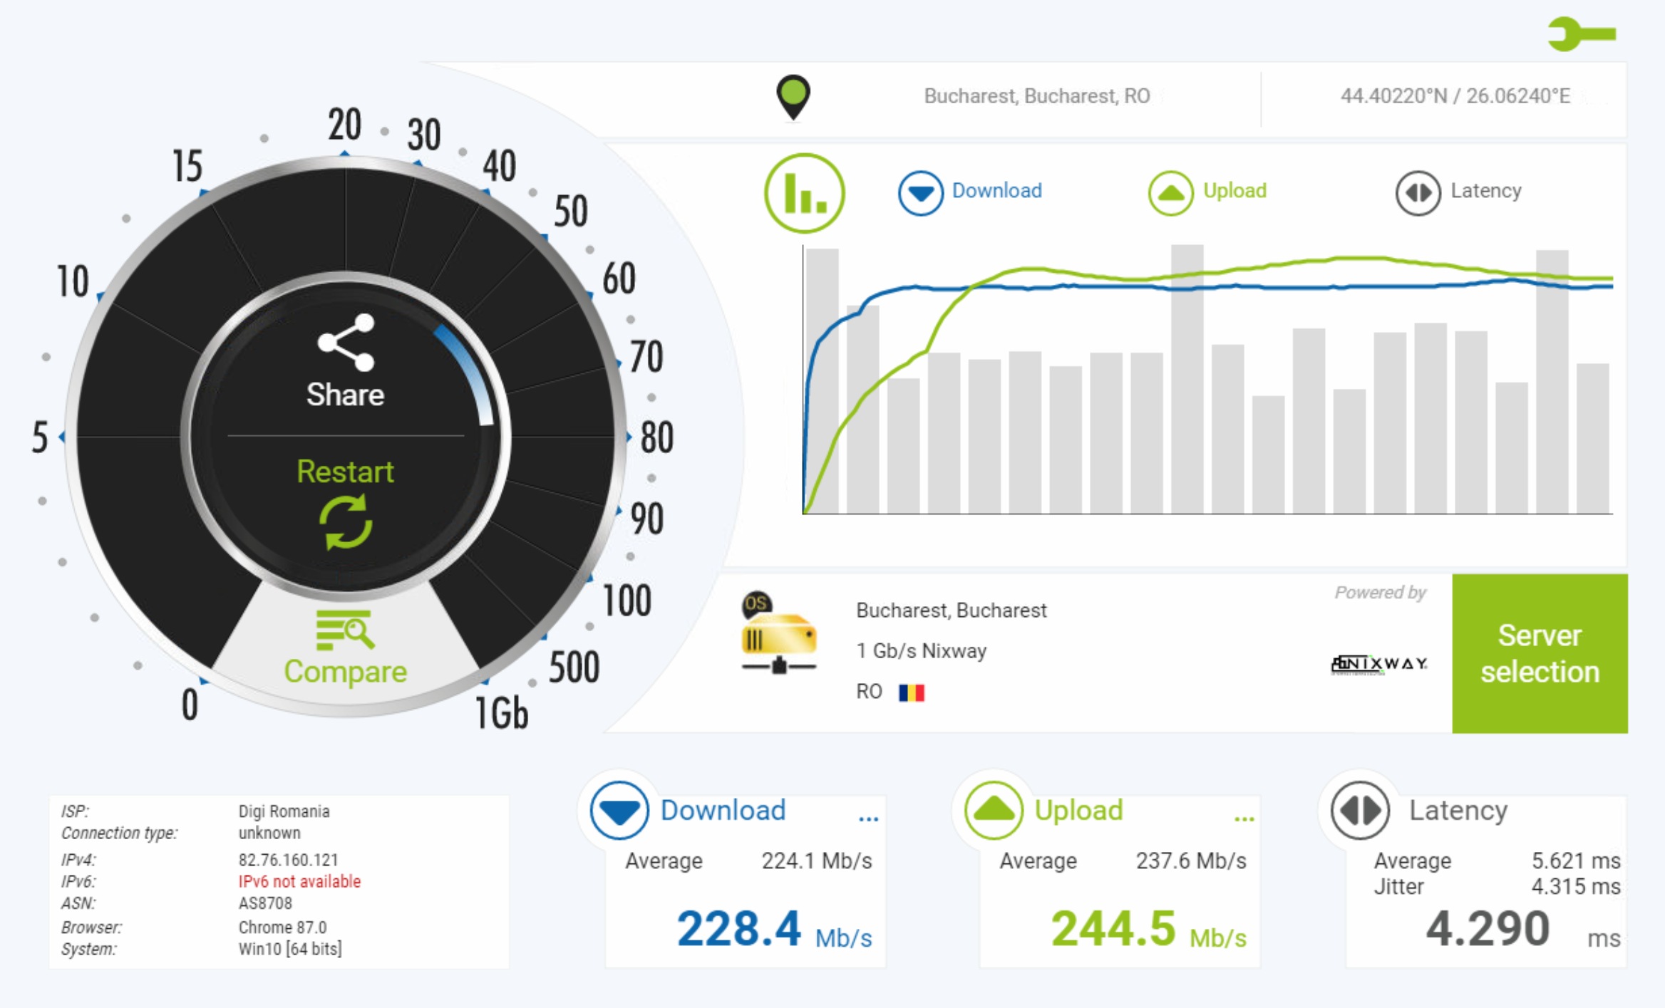Click the Nixway sponsor logo
Image resolution: width=1665 pixels, height=1008 pixels.
coord(1378,664)
